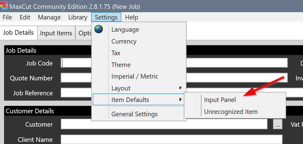
Task: Click the globe icon beside Language
Action: pos(99,29)
